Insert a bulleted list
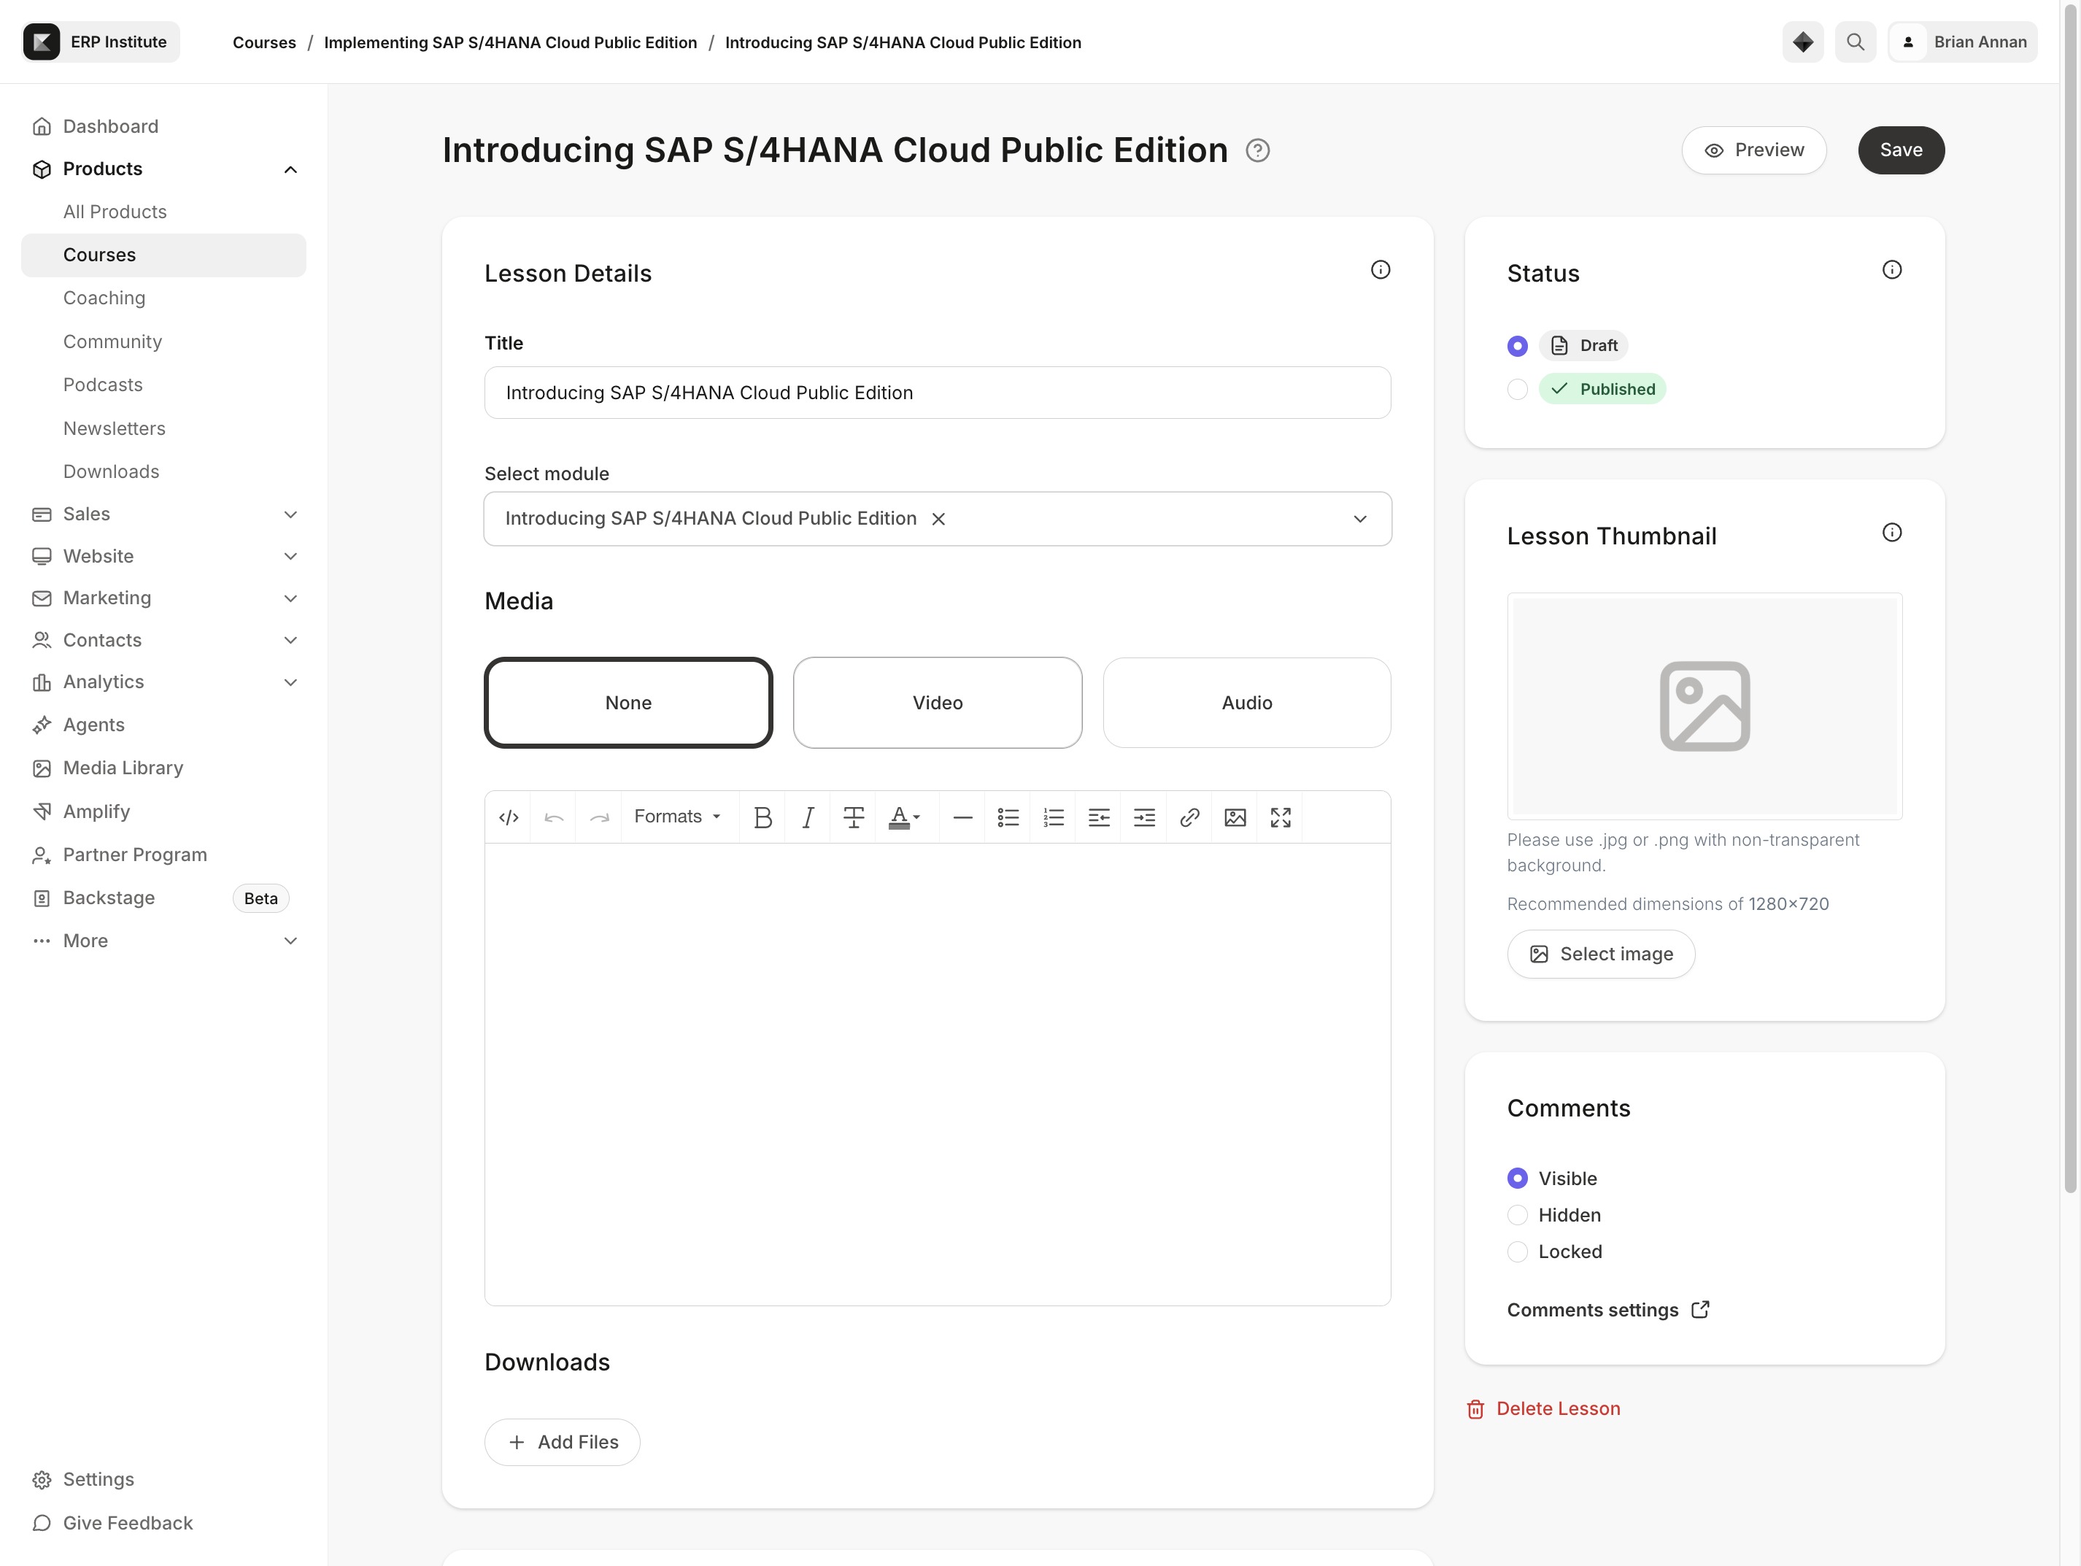Image resolution: width=2081 pixels, height=1566 pixels. (1008, 817)
